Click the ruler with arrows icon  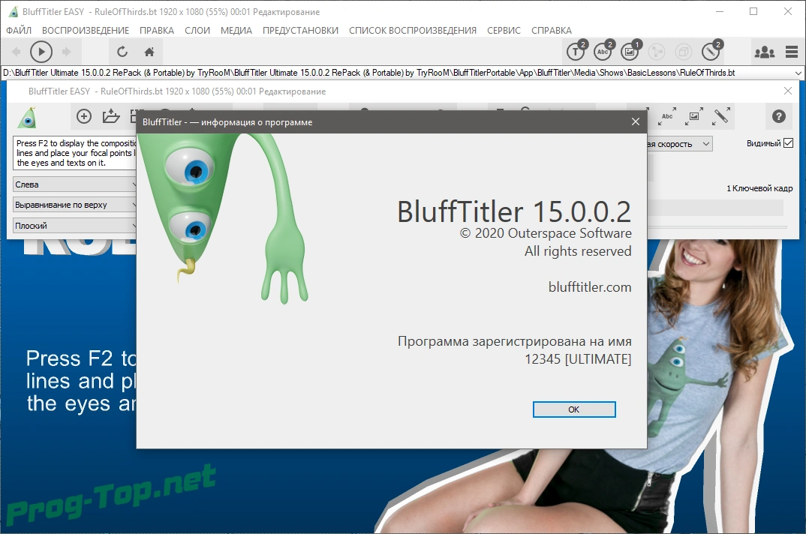click(x=720, y=116)
